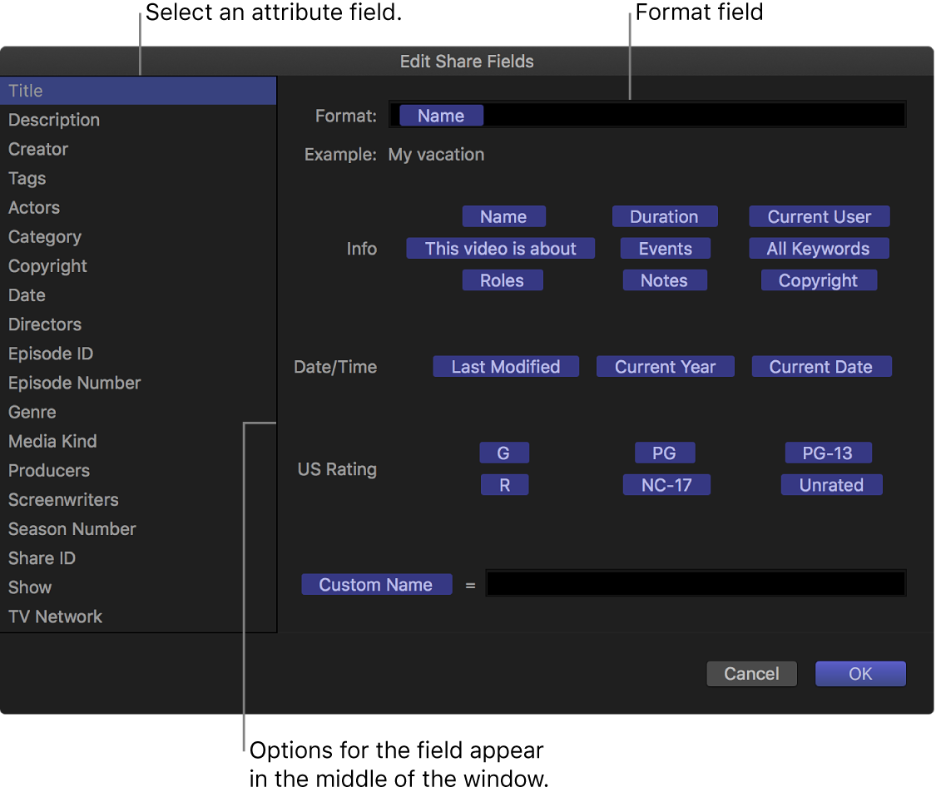The height and width of the screenshot is (797, 936).
Task: Select the Creator attribute field
Action: 37,149
